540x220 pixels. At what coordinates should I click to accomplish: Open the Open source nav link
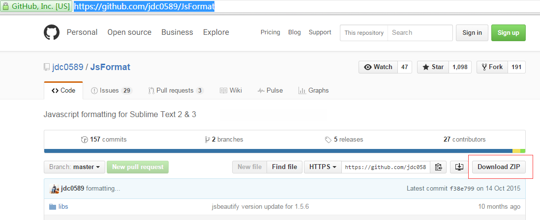point(129,32)
